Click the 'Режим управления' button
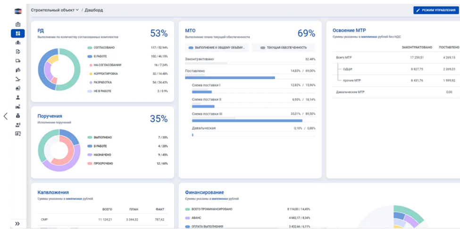The image size is (460, 229). pos(435,10)
